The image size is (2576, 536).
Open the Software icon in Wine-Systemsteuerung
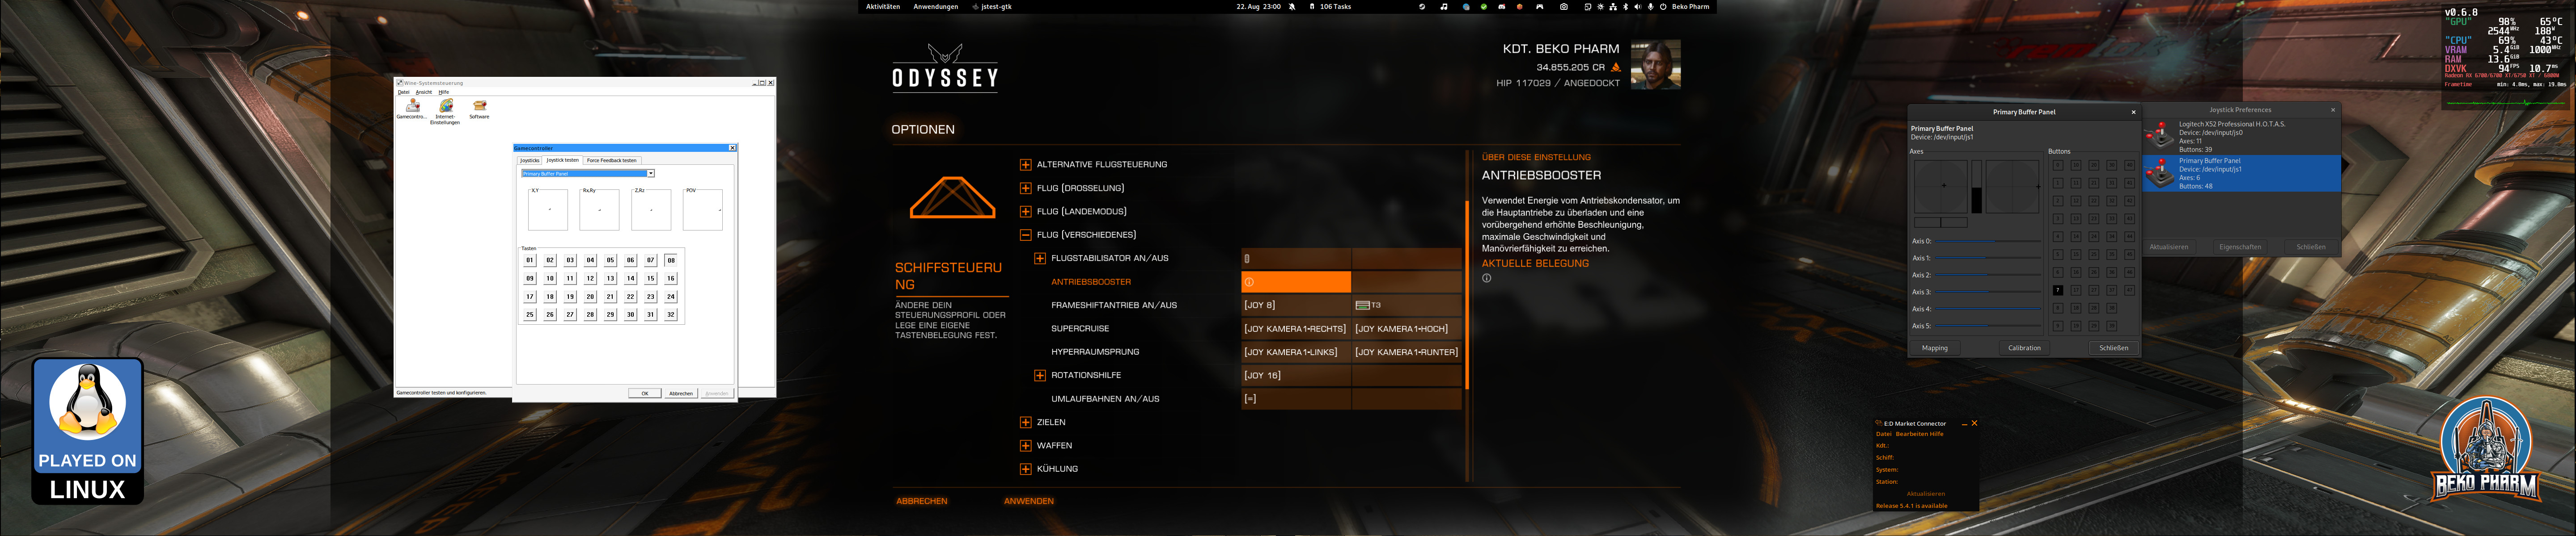pyautogui.click(x=480, y=109)
